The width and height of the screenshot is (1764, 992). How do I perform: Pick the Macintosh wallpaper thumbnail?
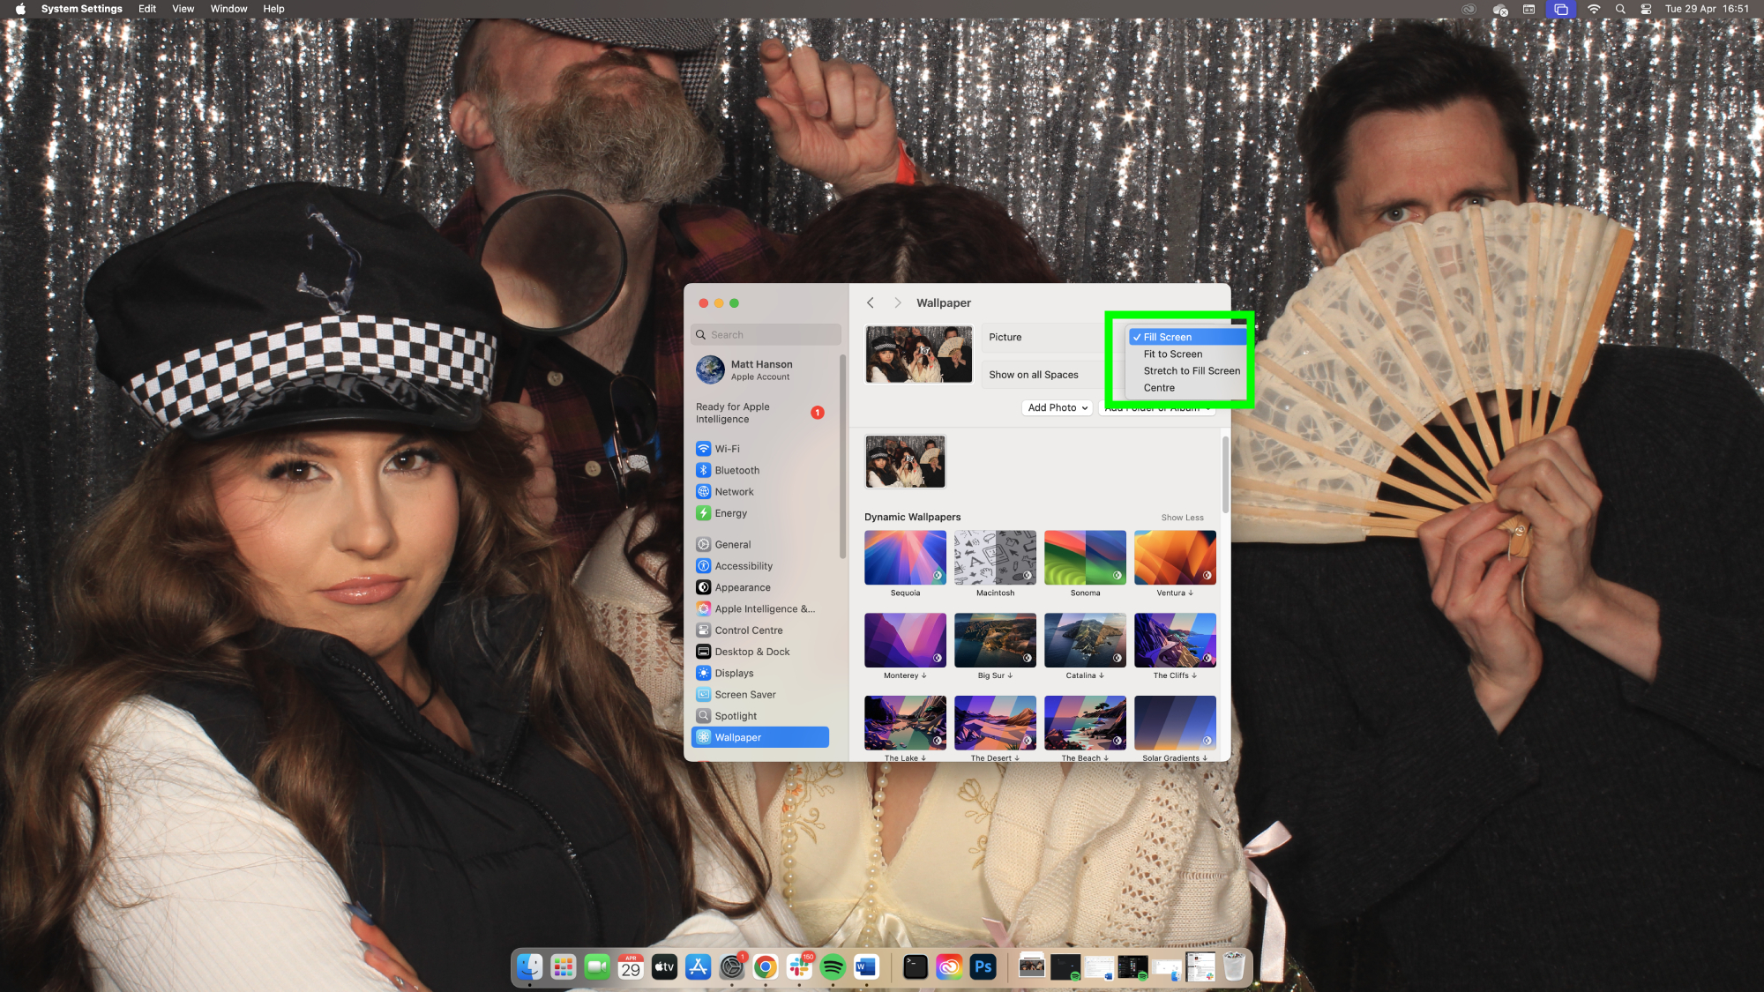pyautogui.click(x=995, y=558)
